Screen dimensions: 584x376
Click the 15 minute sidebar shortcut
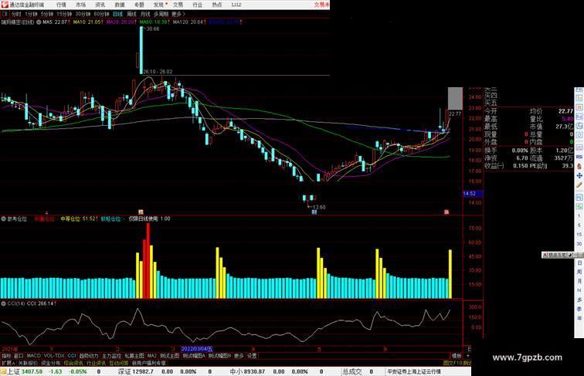[579, 235]
